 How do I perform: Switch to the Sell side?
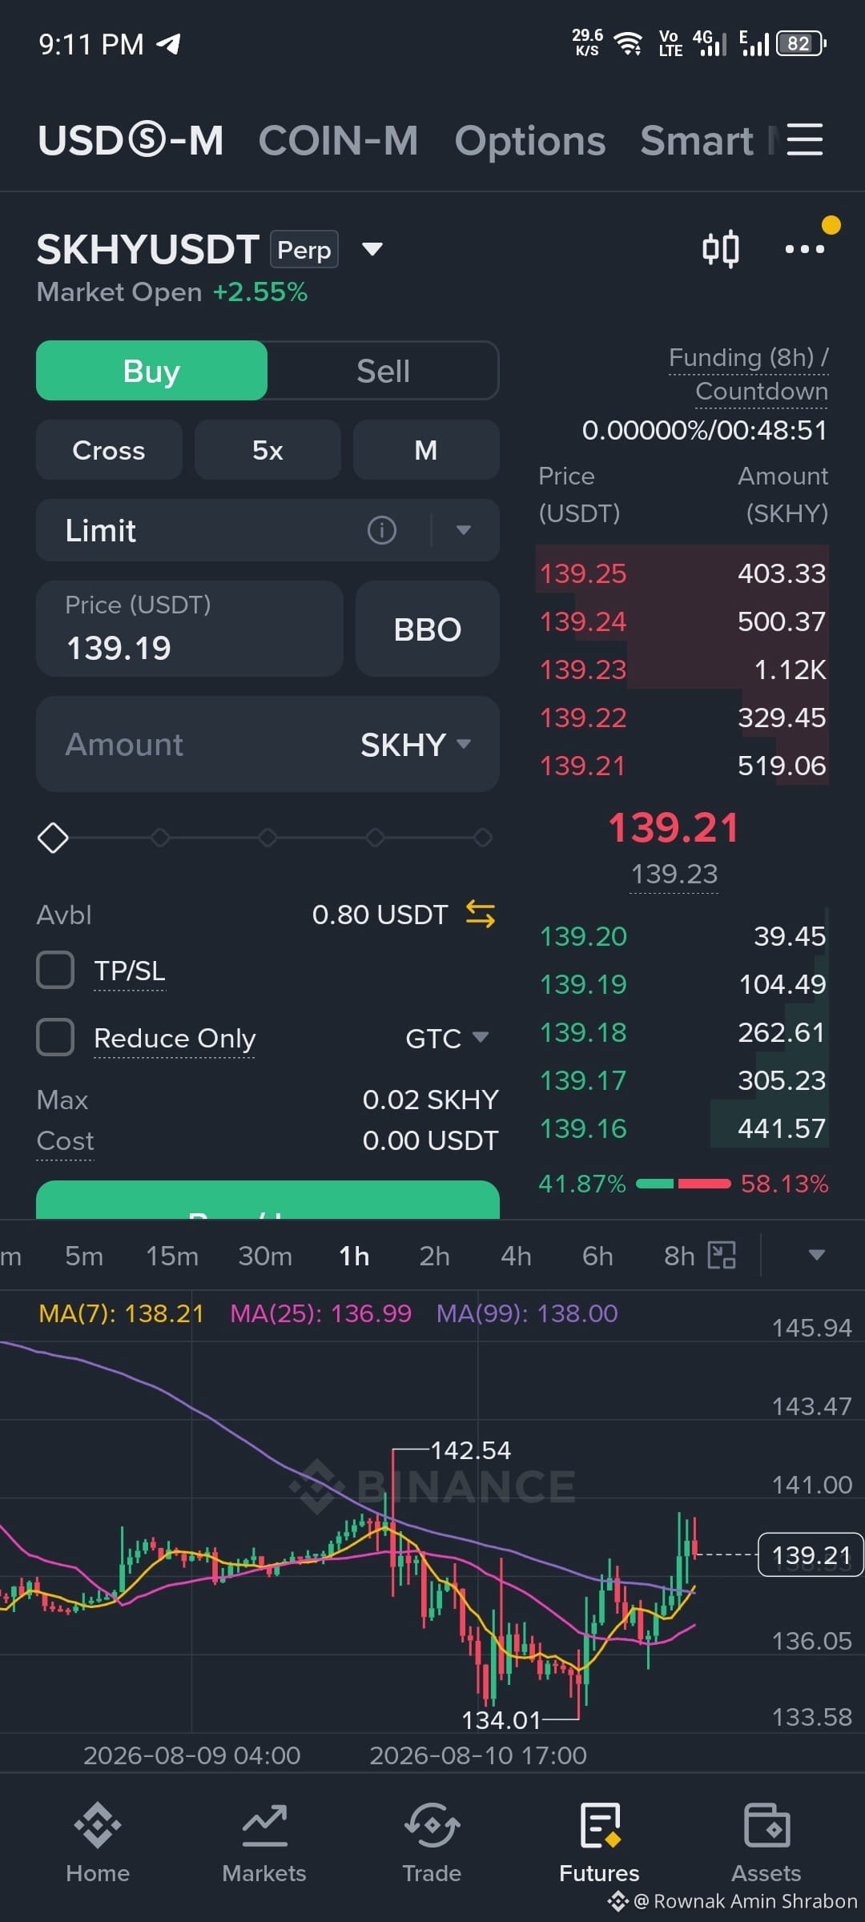click(383, 370)
